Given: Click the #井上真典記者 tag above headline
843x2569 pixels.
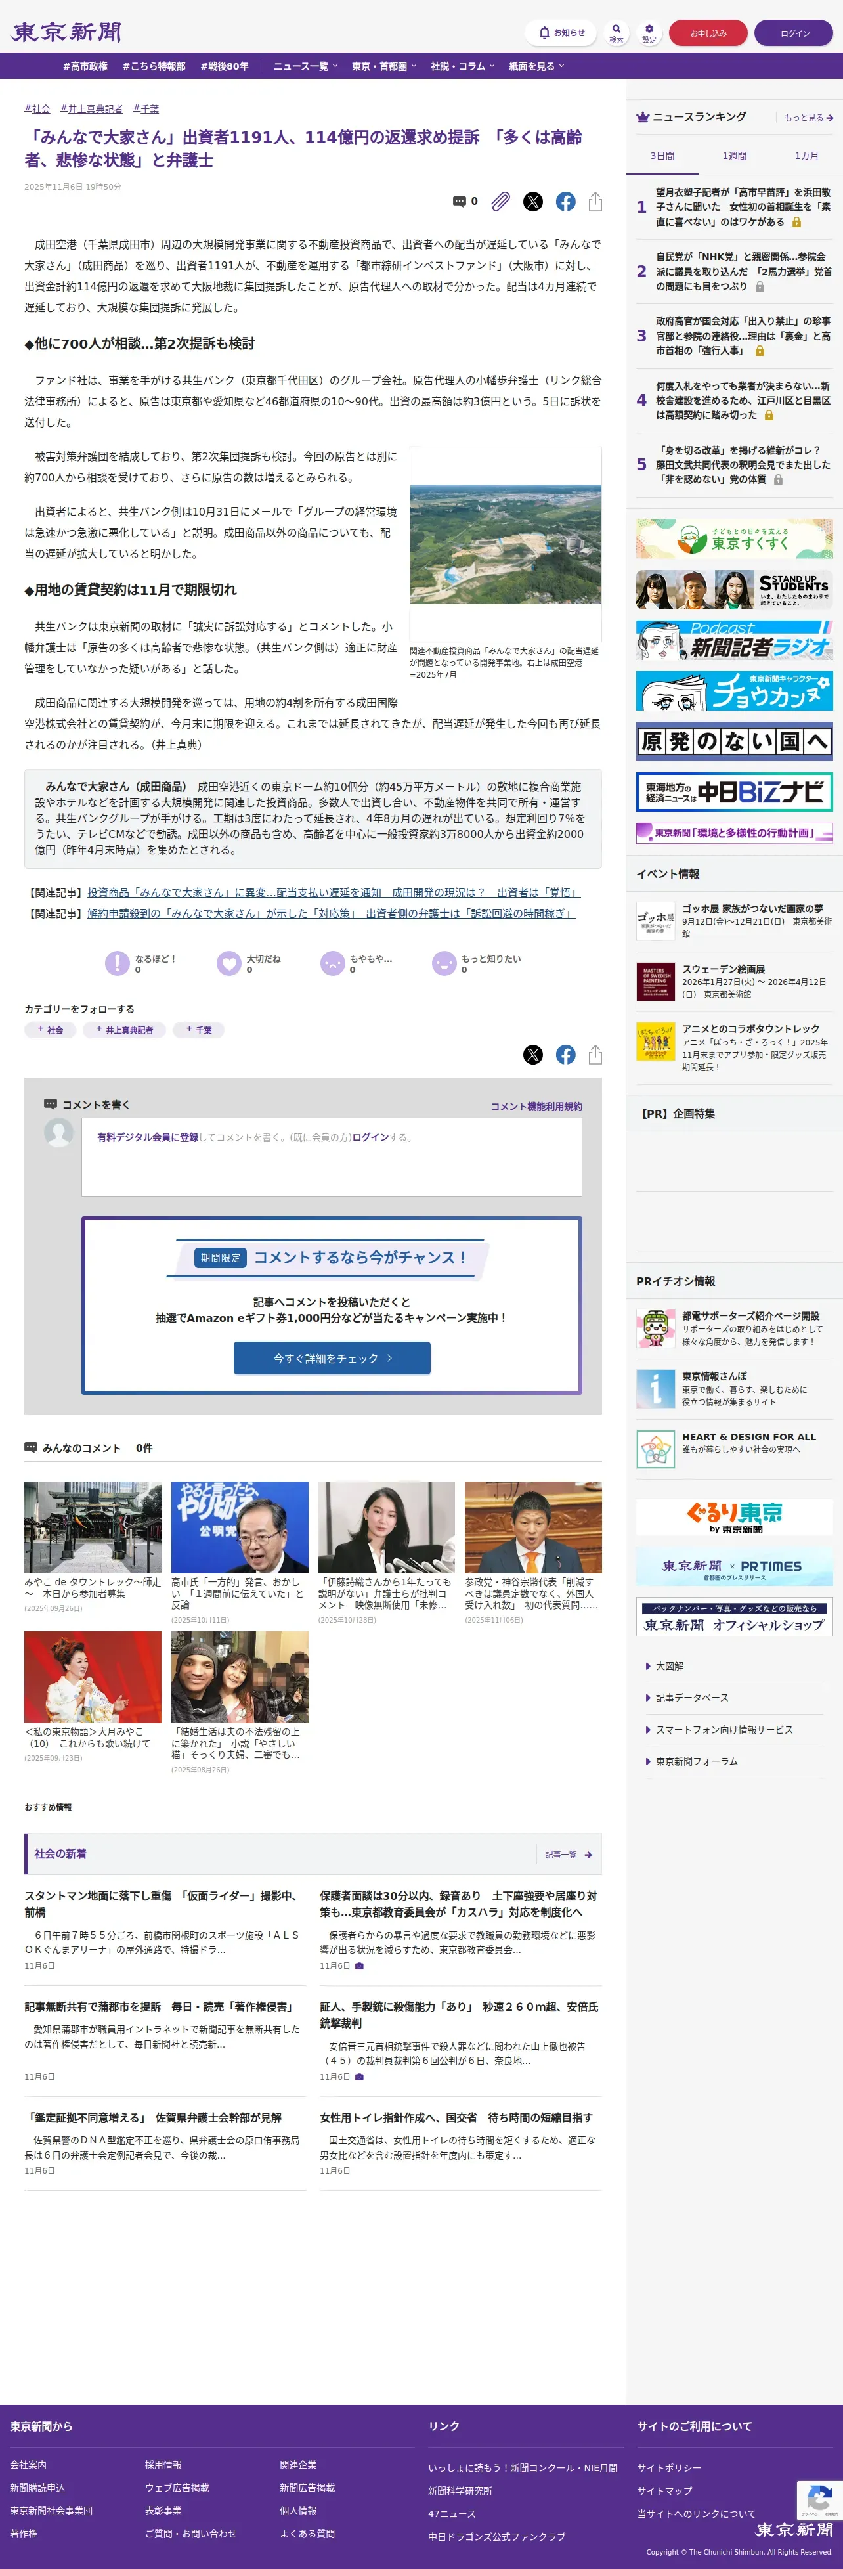Looking at the screenshot, I should pos(92,109).
